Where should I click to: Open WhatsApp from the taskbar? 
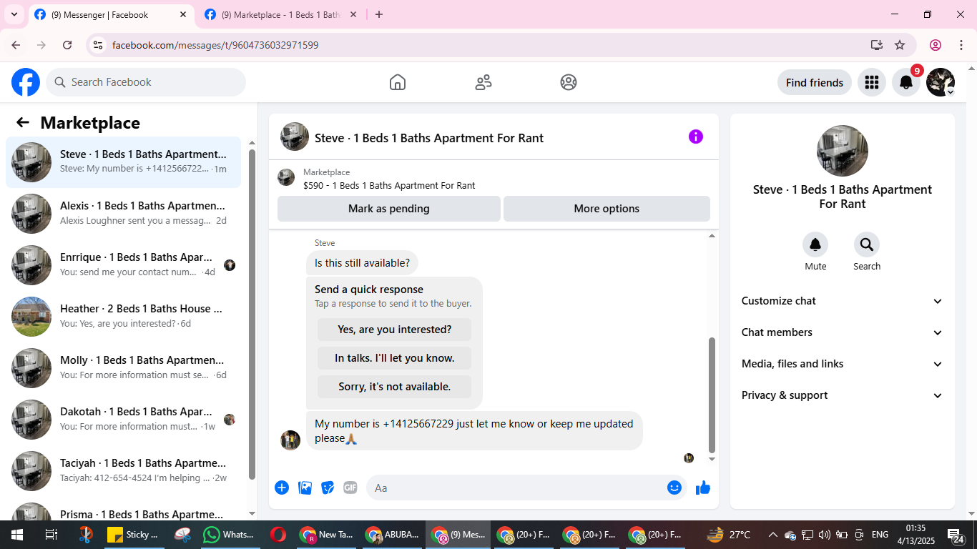pos(229,535)
